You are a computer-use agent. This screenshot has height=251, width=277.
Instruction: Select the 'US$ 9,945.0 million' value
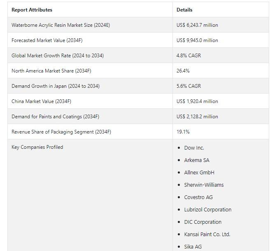pos(197,40)
